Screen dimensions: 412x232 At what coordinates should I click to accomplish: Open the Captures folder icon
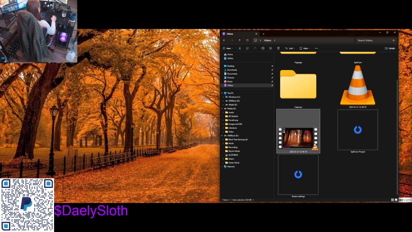tap(298, 84)
